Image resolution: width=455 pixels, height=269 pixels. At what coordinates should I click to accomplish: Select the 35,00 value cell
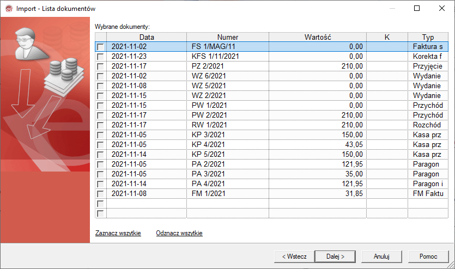click(x=318, y=174)
